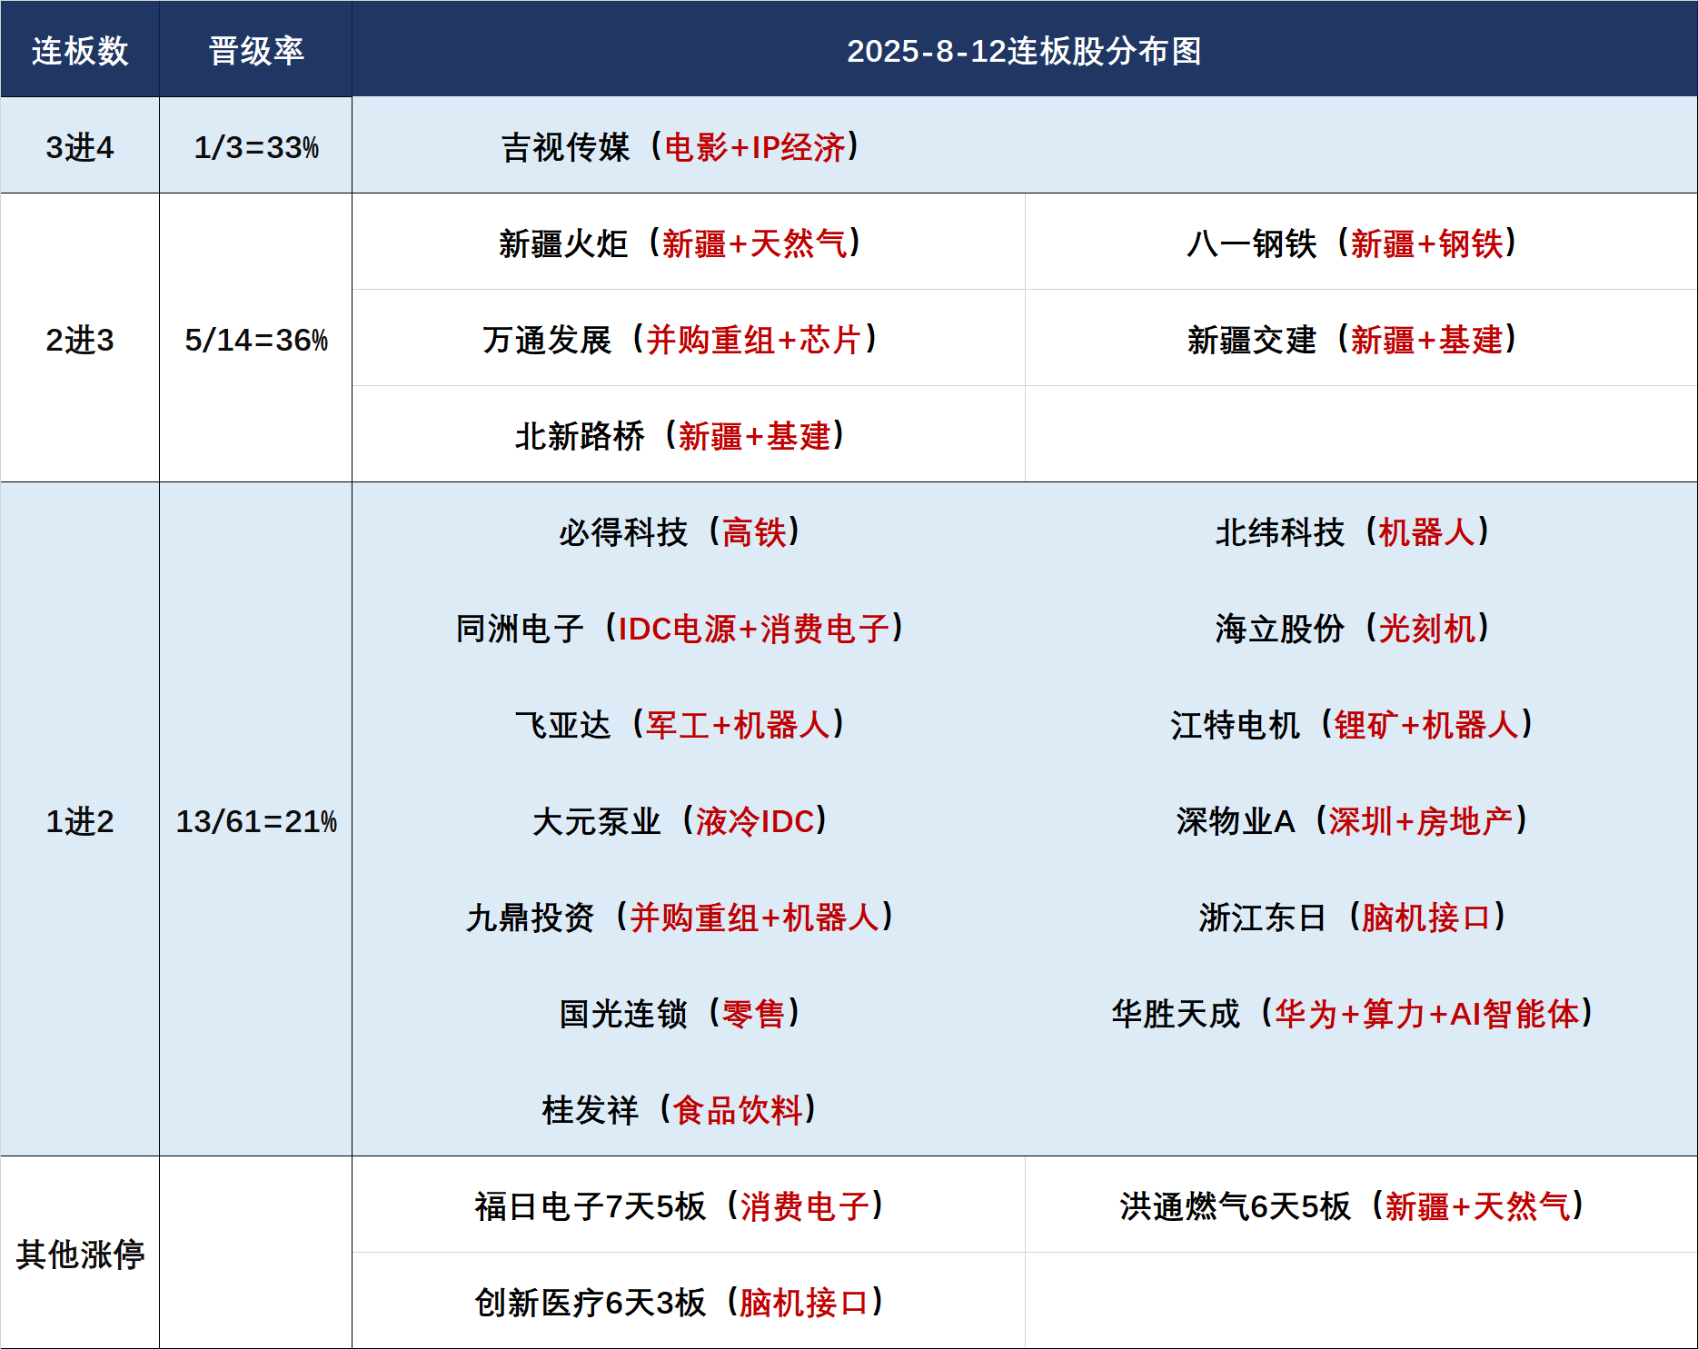This screenshot has height=1349, width=1698.
Task: Click the 海立股份 stock entry
Action: [x=1353, y=629]
